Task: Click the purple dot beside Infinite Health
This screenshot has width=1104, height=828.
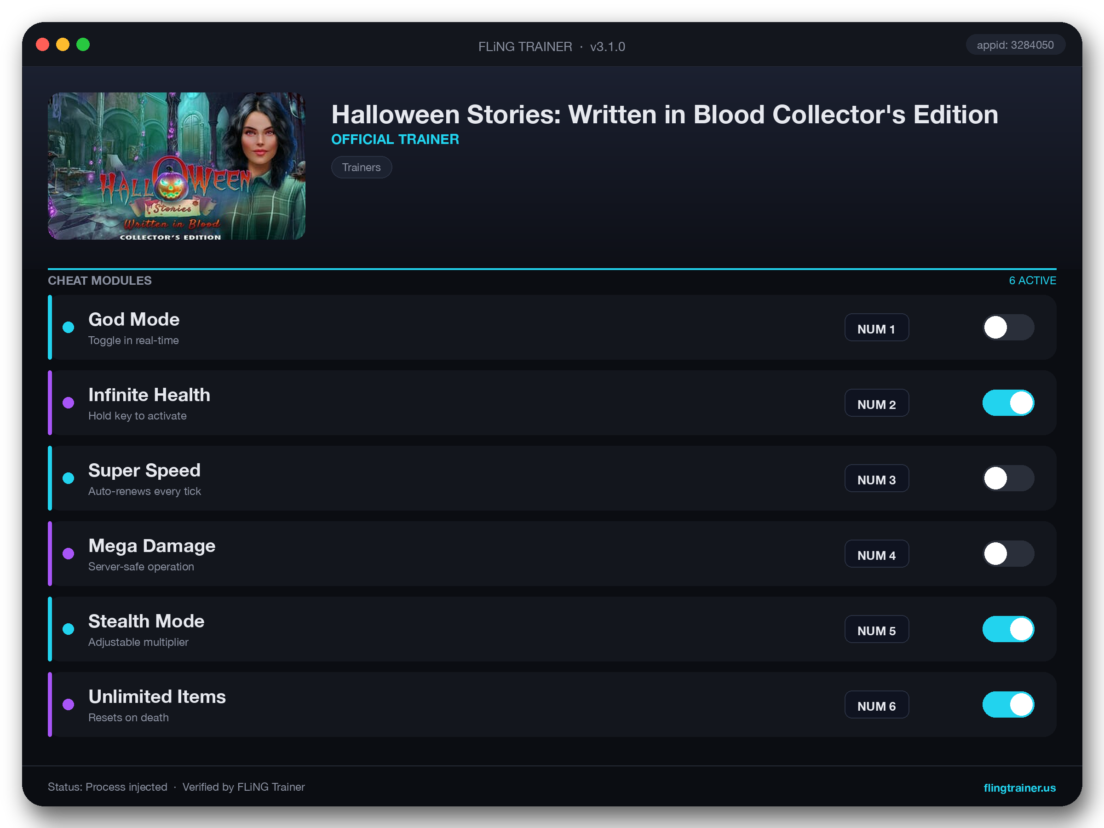Action: pos(69,403)
